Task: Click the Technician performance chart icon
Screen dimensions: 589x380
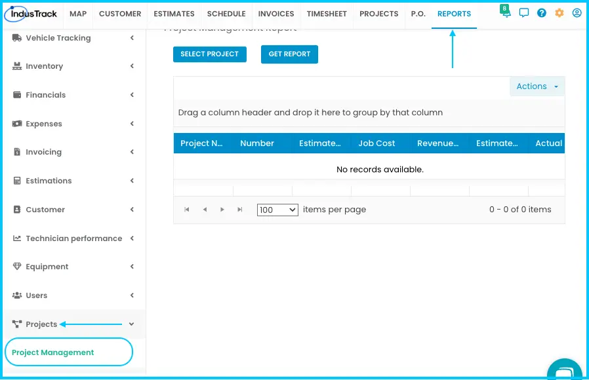Action: coord(17,238)
